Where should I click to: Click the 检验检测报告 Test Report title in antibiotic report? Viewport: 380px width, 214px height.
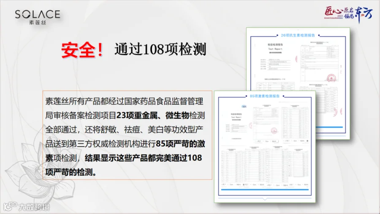tap(275, 47)
